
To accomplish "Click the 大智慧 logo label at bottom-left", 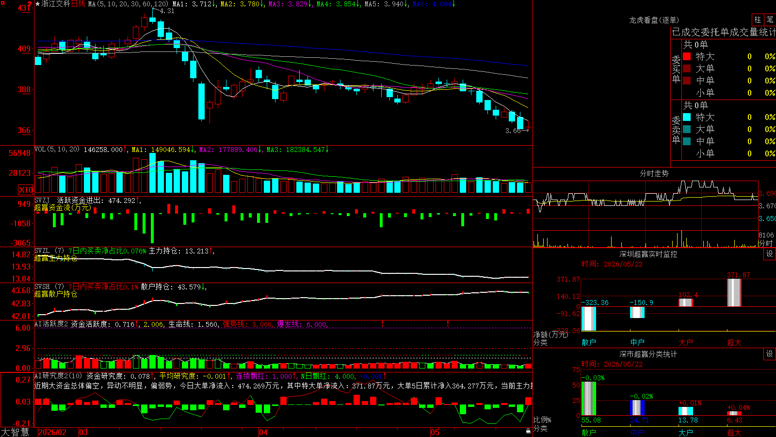I will [15, 432].
